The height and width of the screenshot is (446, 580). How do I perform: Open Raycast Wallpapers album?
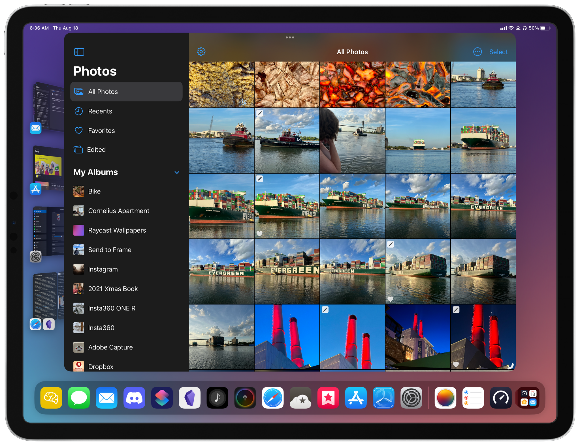(117, 230)
